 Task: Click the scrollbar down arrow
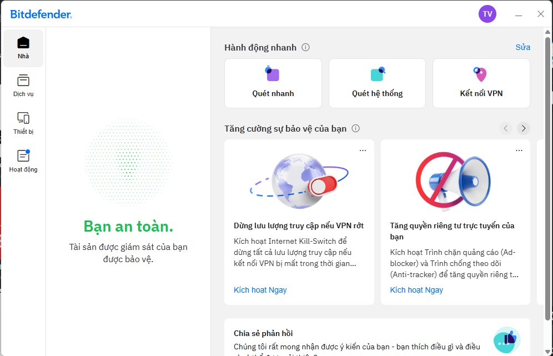547,352
